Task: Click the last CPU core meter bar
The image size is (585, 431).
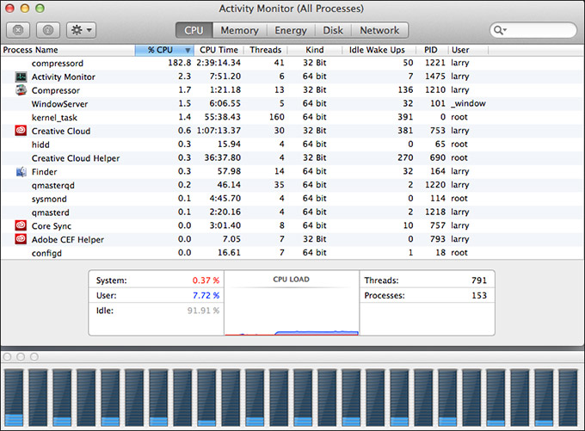Action: point(568,397)
